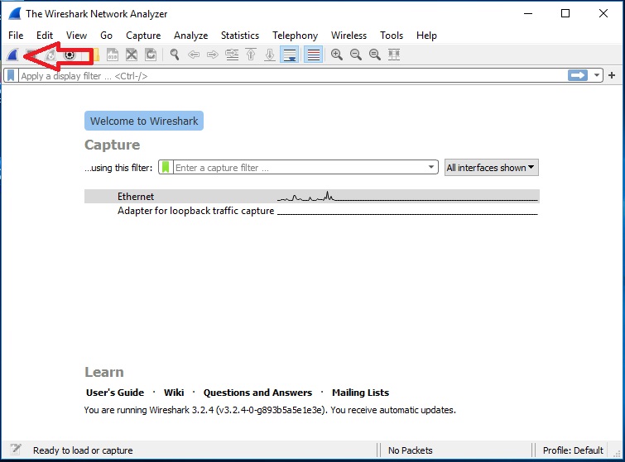Image resolution: width=625 pixels, height=462 pixels.
Task: Jump to the last packet icon
Action: pyautogui.click(x=270, y=55)
